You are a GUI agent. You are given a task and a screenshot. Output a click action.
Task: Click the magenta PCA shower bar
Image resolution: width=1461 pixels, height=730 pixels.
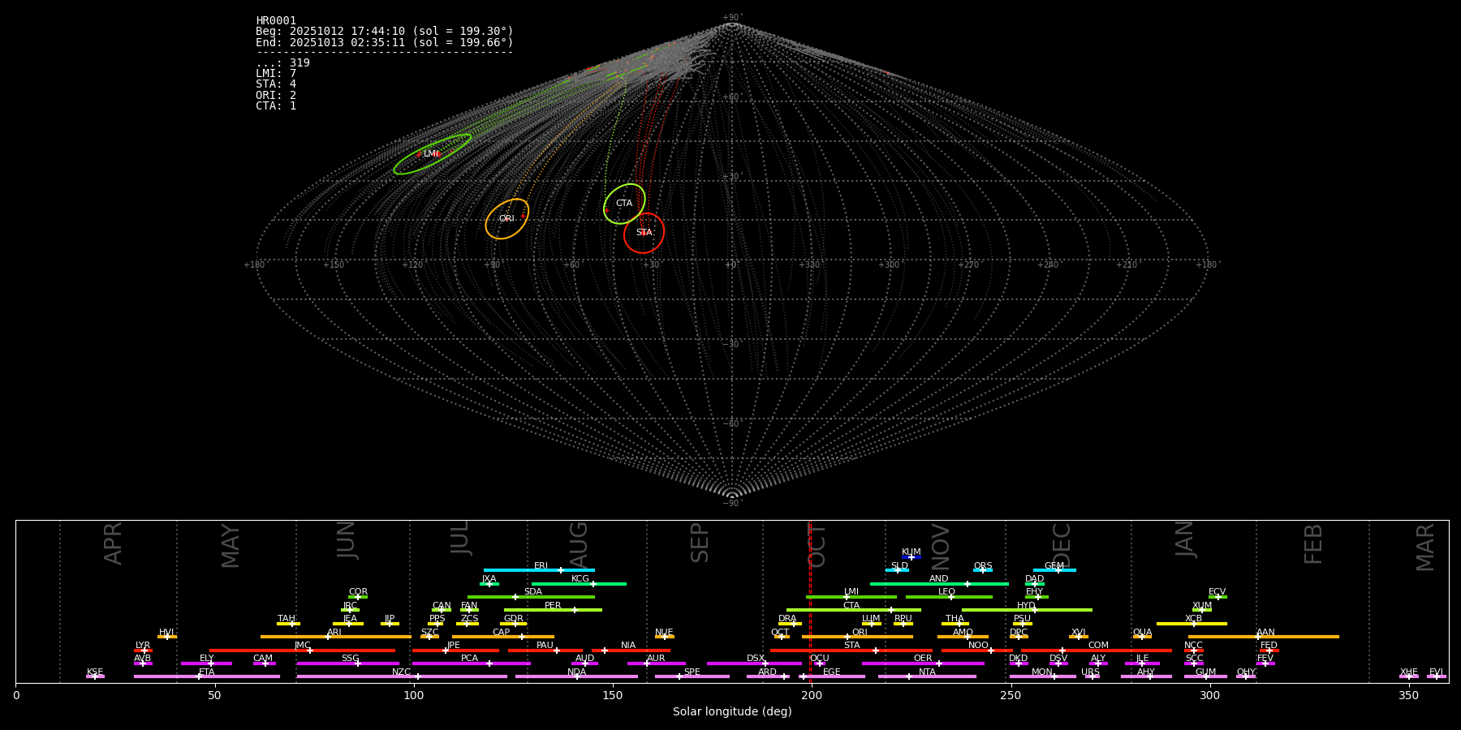[472, 663]
